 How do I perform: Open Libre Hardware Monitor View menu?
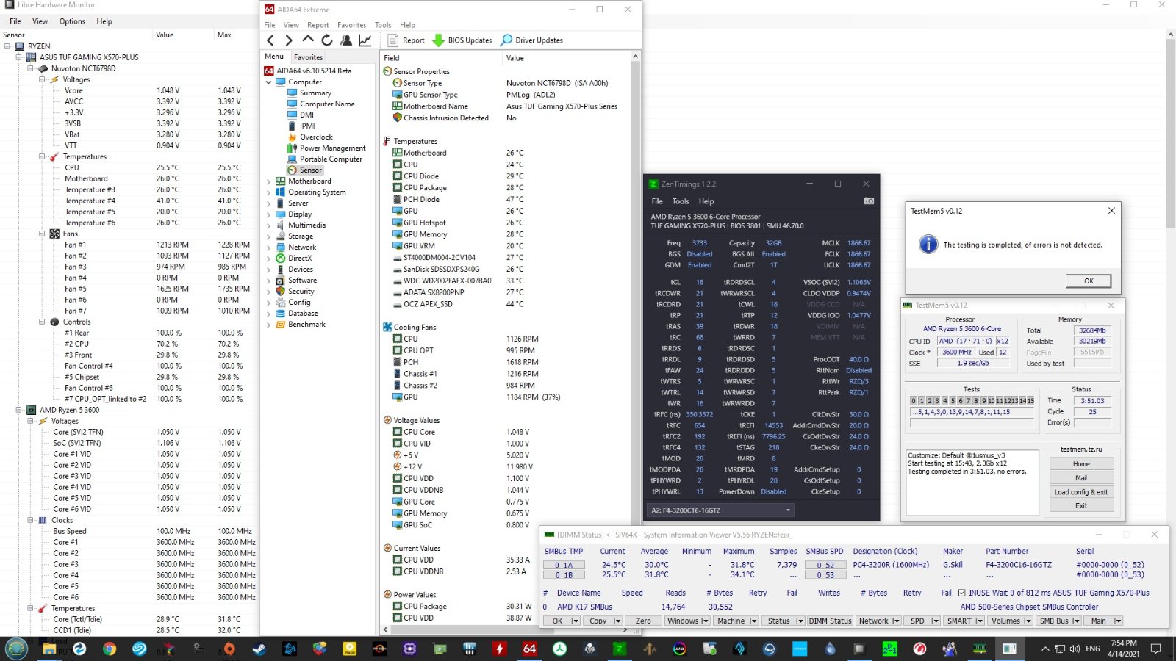point(40,21)
